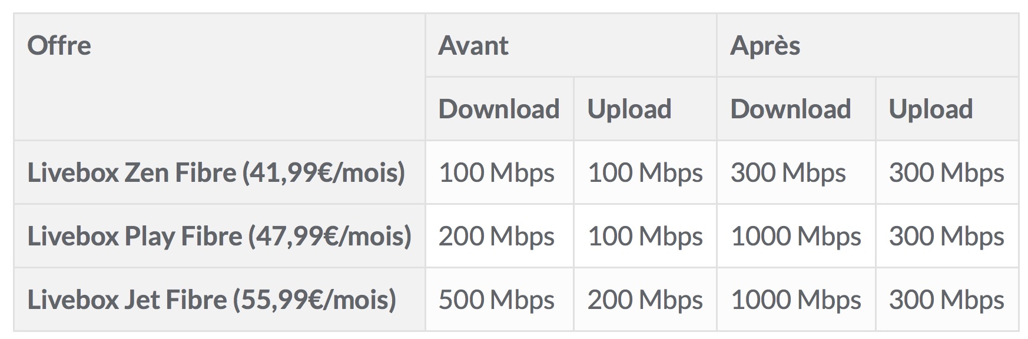Select Jet Fibre's 500 Mbps download cell
Viewport: 1028px width, 339px height.
pos(496,300)
